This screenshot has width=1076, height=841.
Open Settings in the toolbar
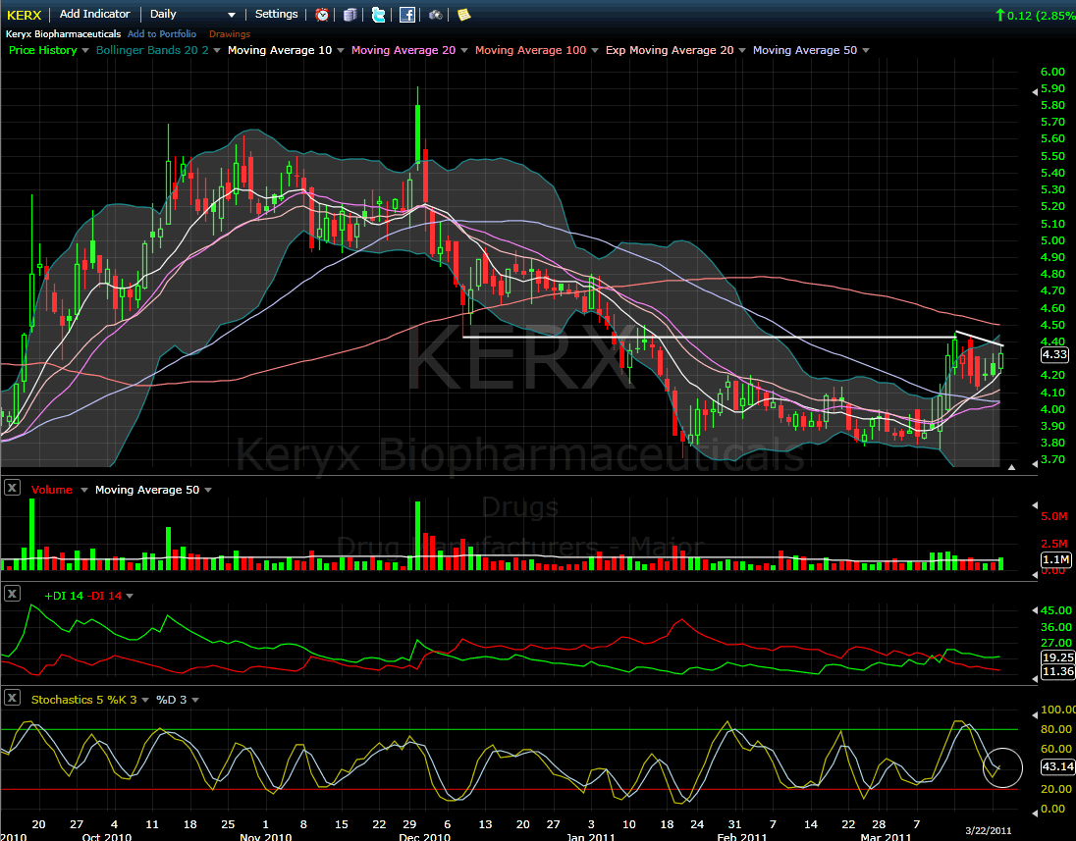[277, 14]
